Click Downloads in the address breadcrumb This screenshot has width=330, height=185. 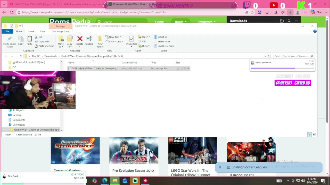(x=51, y=56)
